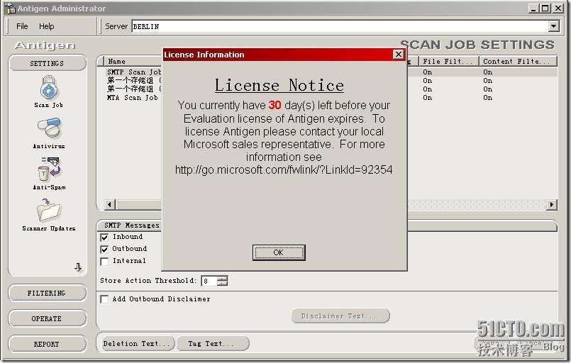Maximize the Antigen Administrator window
Screen dimensions: 571x363
545,8
